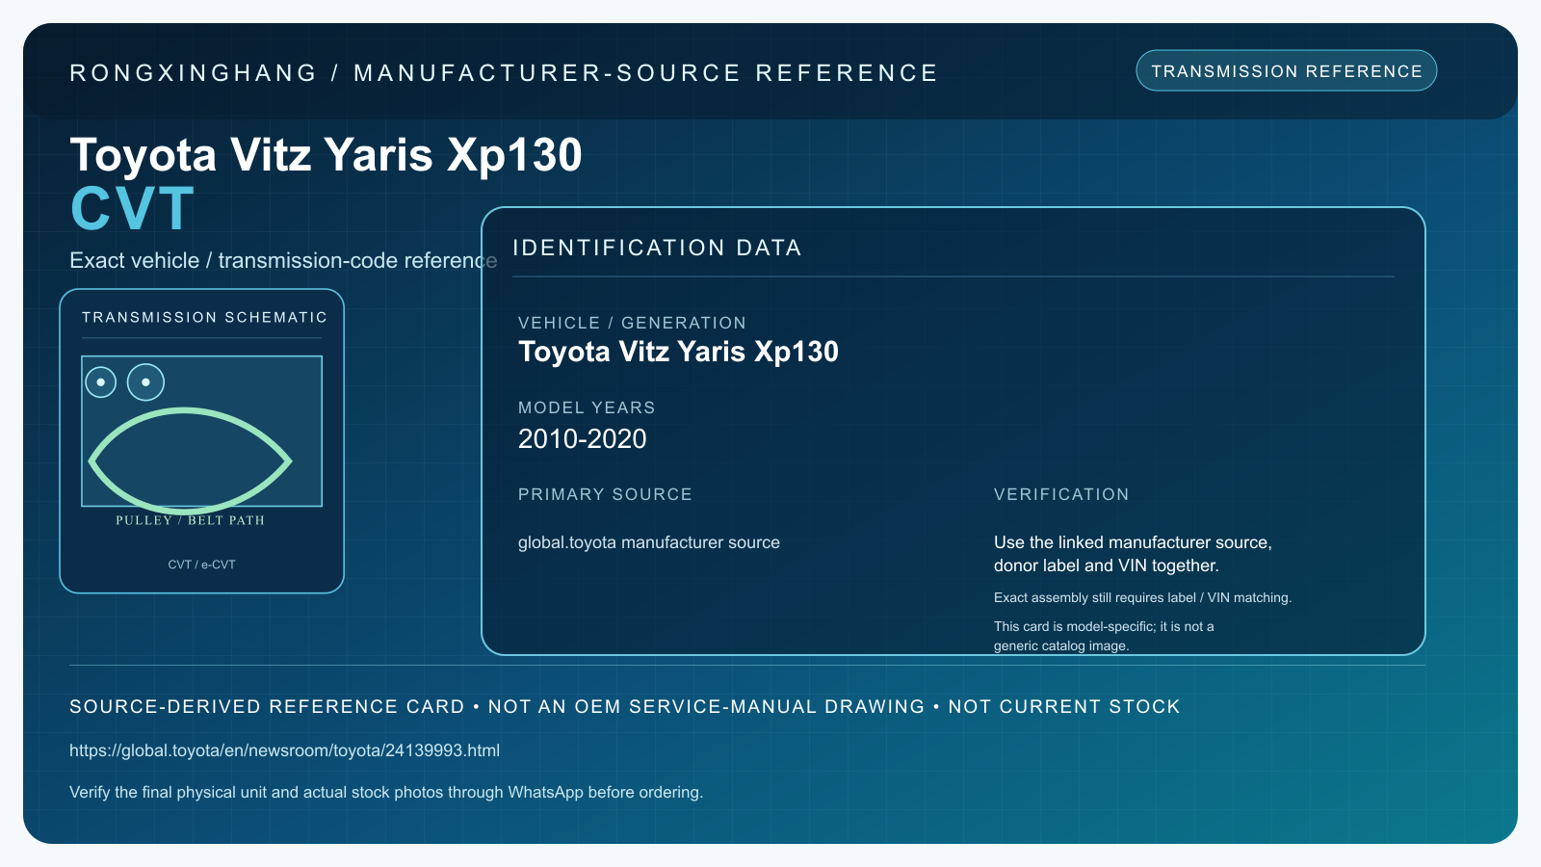
Task: Click the right pulley circle in the schematic
Action: pos(145,382)
